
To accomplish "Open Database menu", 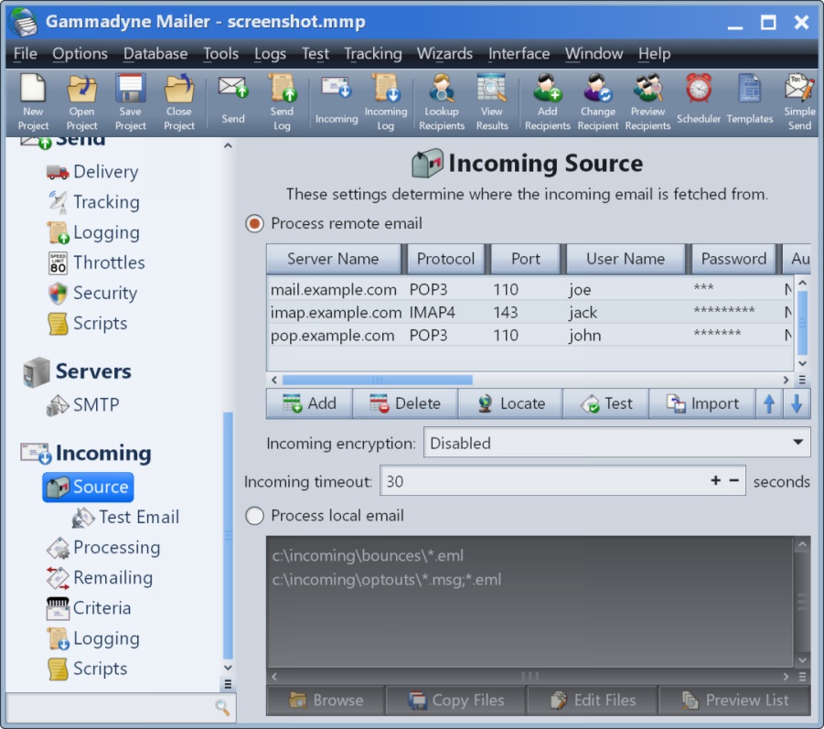I will point(155,54).
